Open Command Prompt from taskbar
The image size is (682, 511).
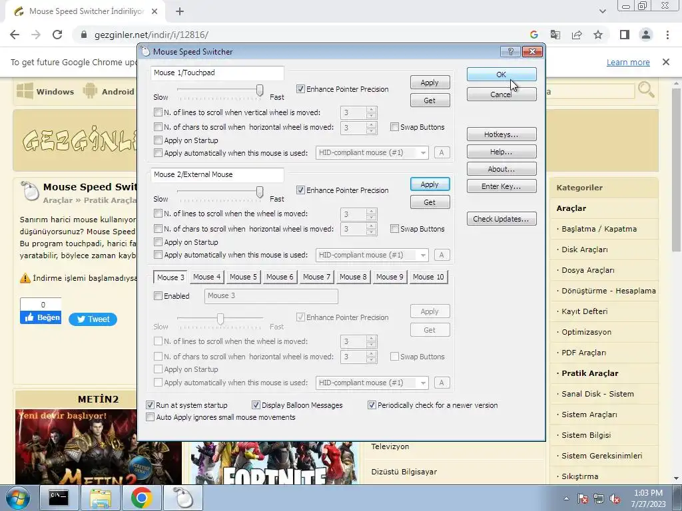point(59,498)
